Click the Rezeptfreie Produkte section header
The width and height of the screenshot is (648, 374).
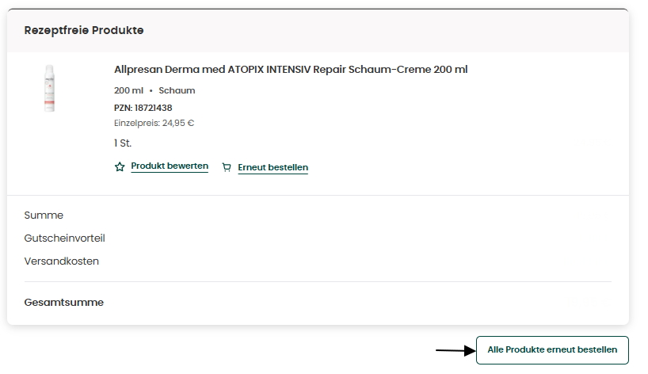(84, 30)
